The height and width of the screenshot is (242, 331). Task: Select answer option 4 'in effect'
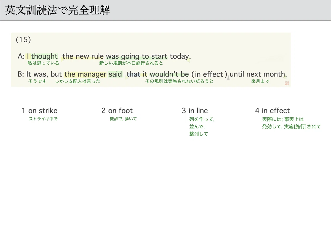(273, 111)
